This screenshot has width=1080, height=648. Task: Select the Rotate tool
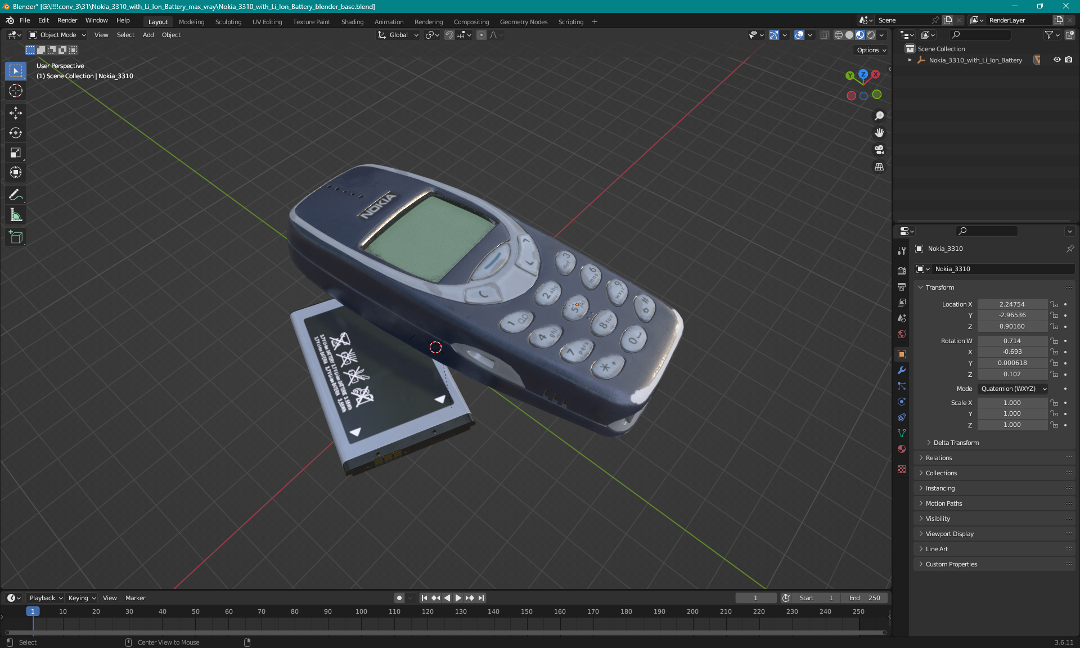click(x=16, y=133)
